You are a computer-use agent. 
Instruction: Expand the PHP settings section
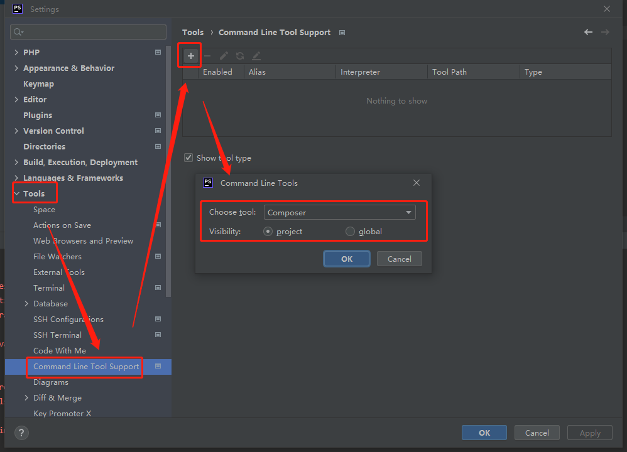click(16, 52)
